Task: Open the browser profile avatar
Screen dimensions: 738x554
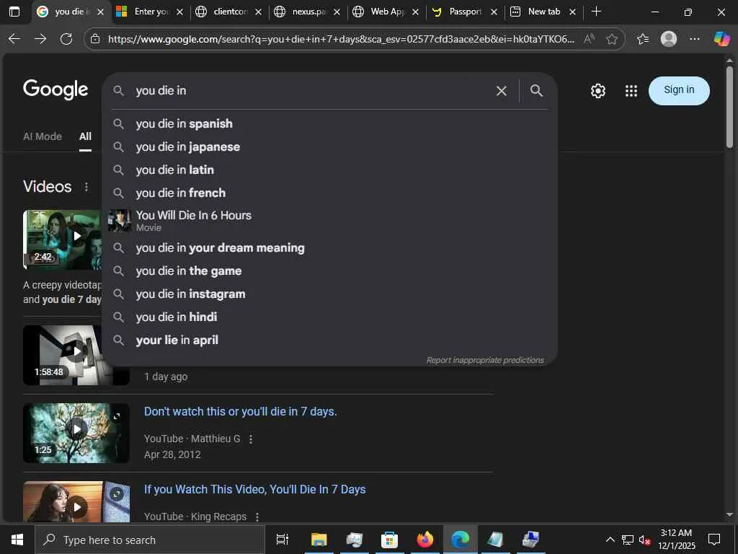Action: point(668,39)
